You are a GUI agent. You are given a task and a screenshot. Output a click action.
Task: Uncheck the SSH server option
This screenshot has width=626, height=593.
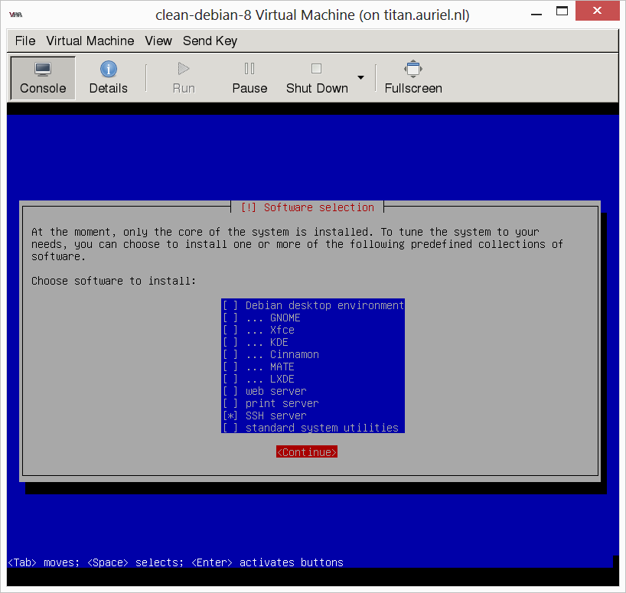[230, 415]
